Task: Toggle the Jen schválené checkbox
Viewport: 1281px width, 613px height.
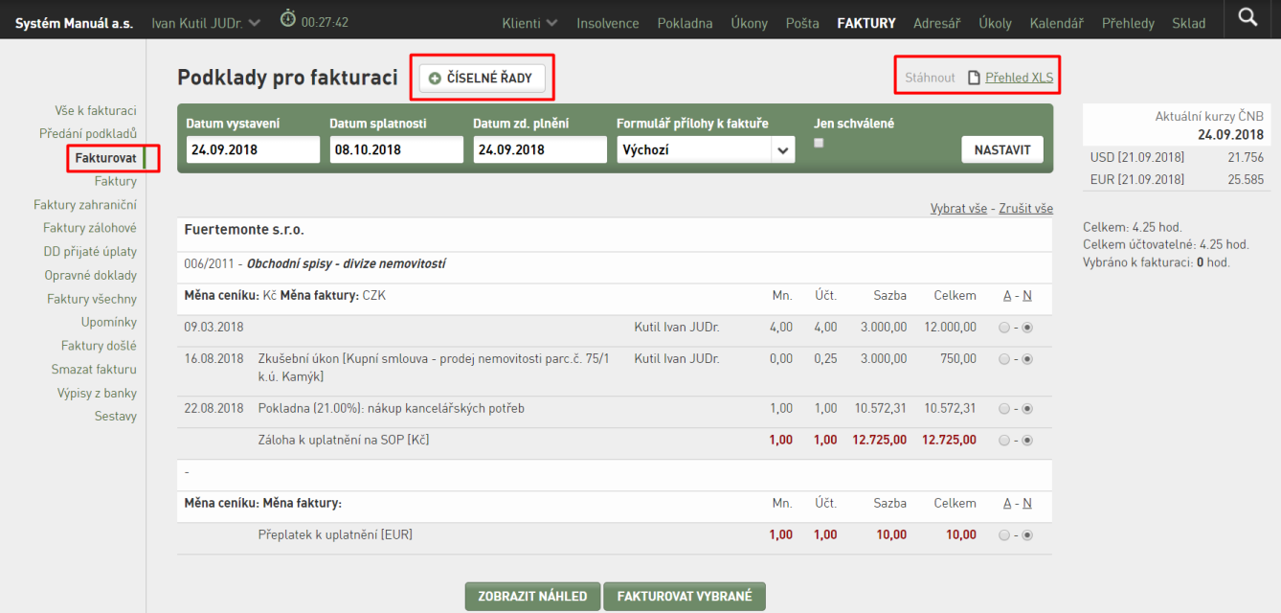Action: (819, 143)
